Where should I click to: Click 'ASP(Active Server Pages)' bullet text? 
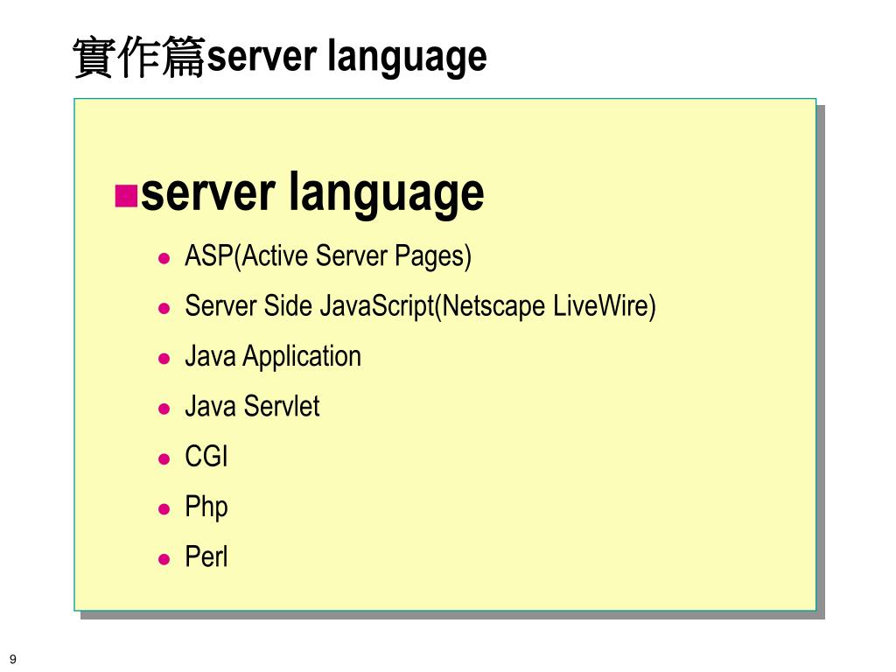328,256
